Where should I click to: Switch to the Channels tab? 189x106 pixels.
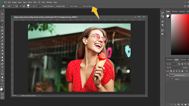pyautogui.click(x=183, y=60)
